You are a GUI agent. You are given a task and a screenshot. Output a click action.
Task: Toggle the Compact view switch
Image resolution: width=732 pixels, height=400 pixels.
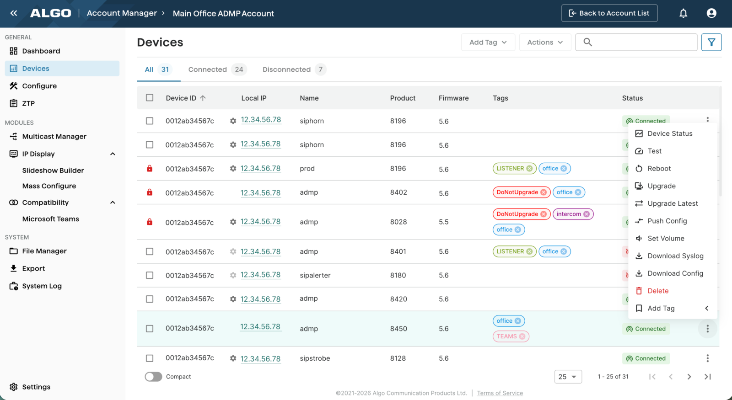[153, 377]
